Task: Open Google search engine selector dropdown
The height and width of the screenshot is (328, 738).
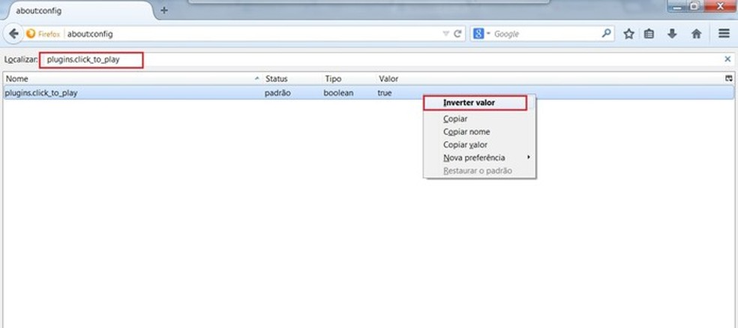Action: (482, 34)
